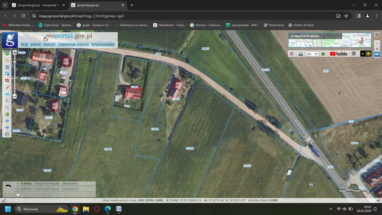Click the small gray eye visibility option
The width and height of the screenshot is (382, 215).
[377, 49]
